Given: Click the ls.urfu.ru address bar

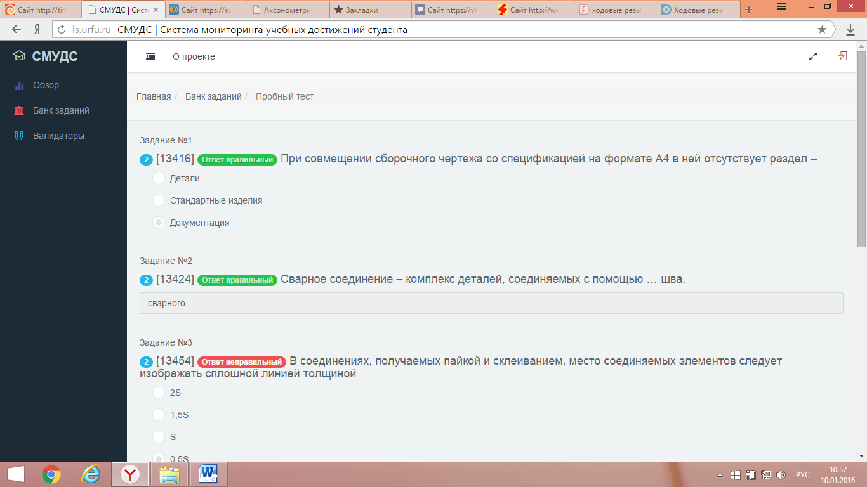Looking at the screenshot, I should 442,30.
